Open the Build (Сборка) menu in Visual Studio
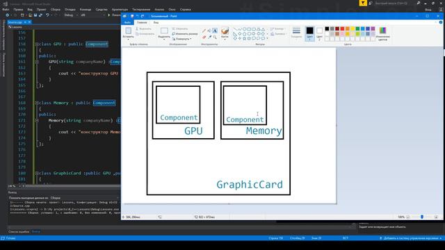Screen dimensions: 445x250 (x=56, y=9)
